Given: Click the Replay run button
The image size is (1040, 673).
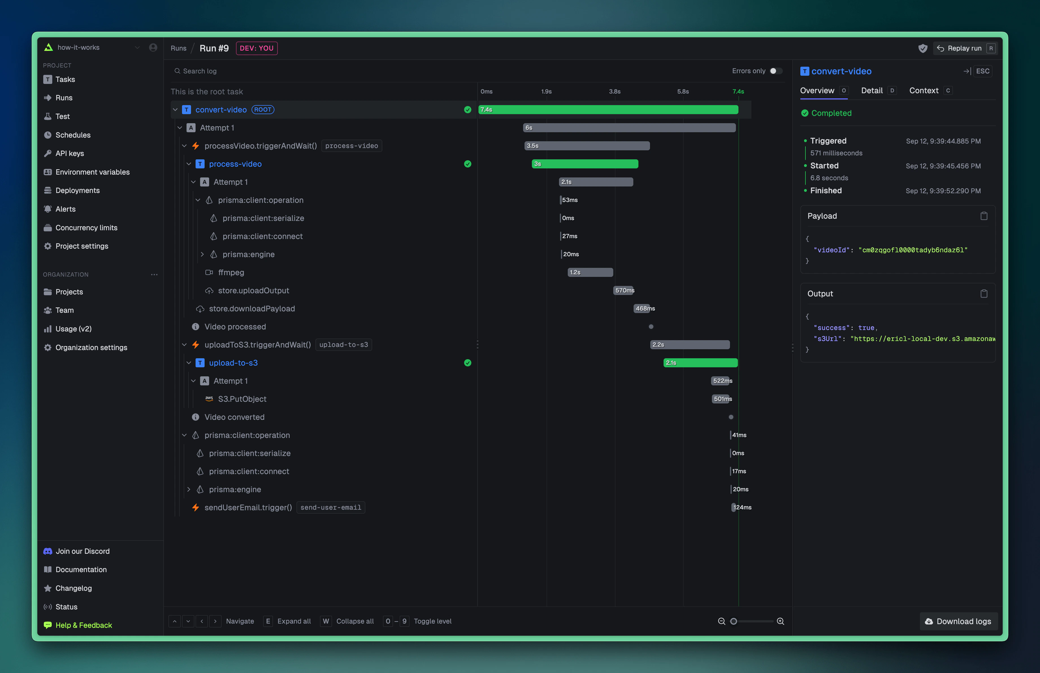Looking at the screenshot, I should (965, 48).
